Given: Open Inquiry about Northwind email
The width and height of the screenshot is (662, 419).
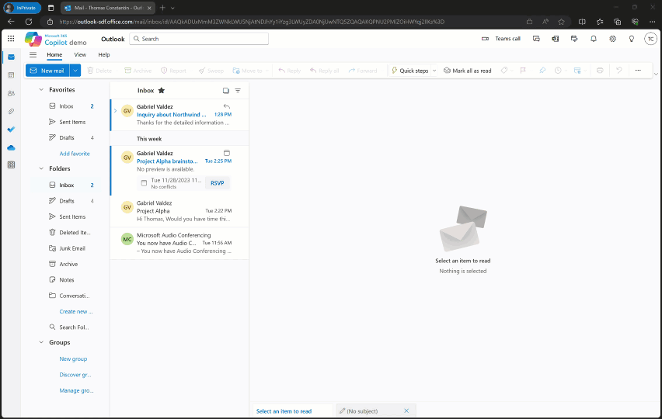Looking at the screenshot, I should pyautogui.click(x=179, y=115).
